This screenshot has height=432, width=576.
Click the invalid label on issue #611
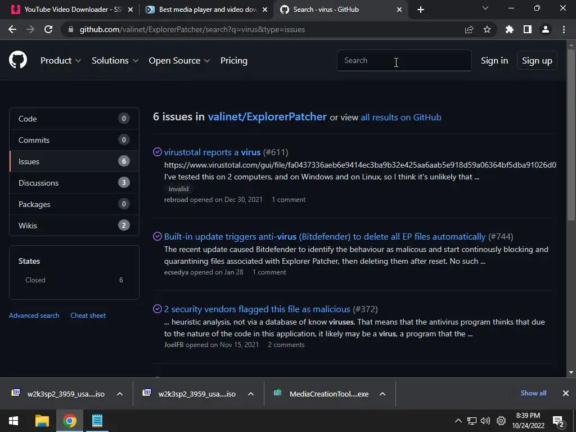point(178,189)
